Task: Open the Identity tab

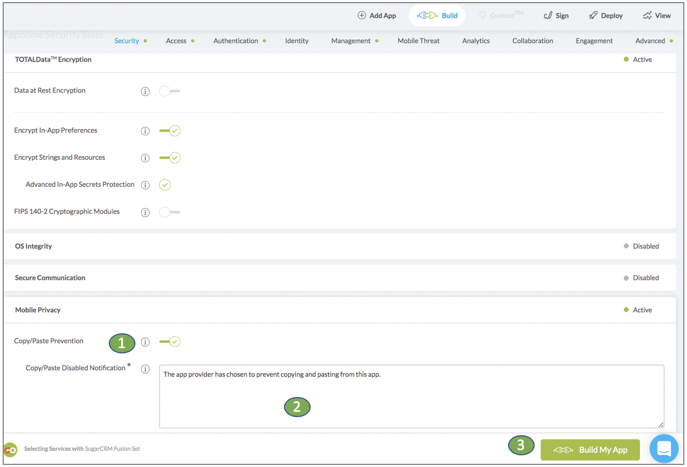Action: pos(297,41)
